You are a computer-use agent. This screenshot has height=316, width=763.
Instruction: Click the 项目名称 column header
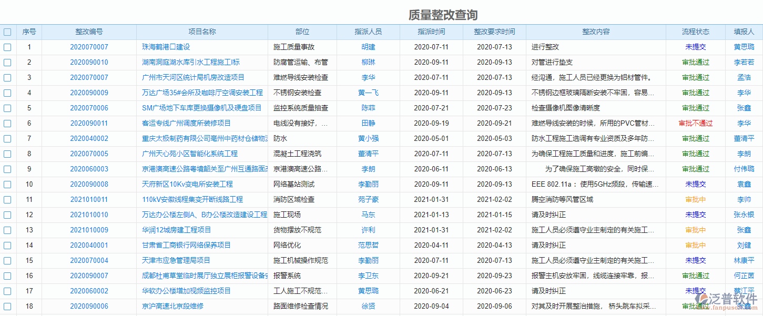202,32
